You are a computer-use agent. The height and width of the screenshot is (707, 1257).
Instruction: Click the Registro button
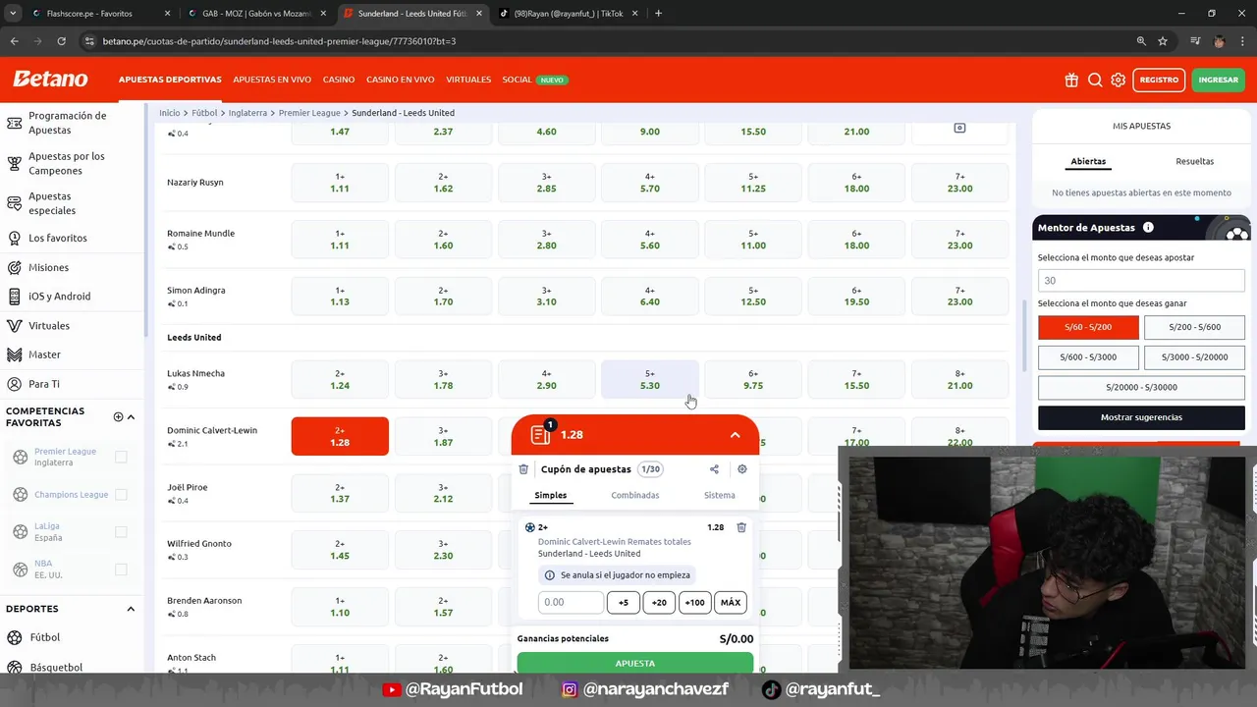click(x=1159, y=80)
